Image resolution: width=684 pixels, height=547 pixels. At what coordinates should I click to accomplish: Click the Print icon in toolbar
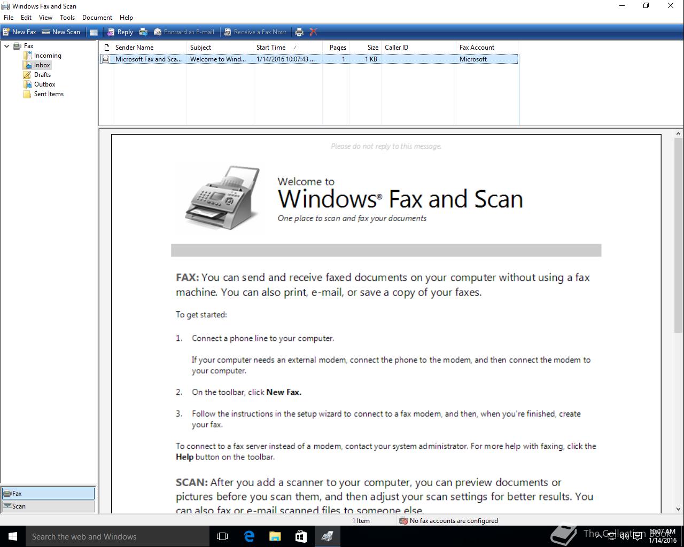(x=299, y=32)
